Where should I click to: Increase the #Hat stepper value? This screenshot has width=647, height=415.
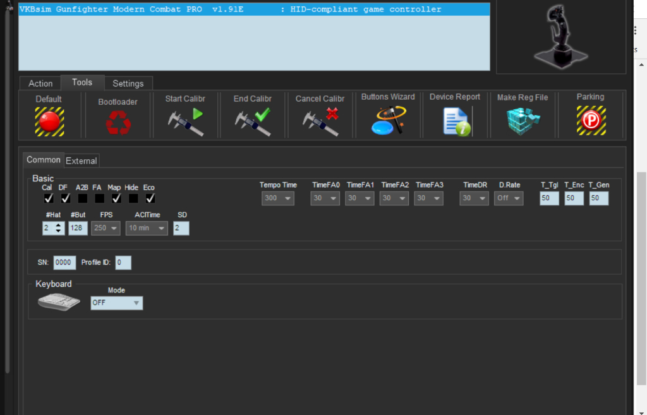pos(59,226)
